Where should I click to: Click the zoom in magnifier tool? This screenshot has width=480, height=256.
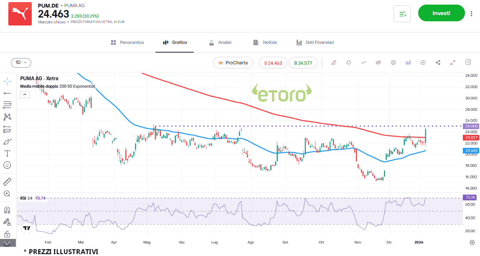[x=7, y=194]
